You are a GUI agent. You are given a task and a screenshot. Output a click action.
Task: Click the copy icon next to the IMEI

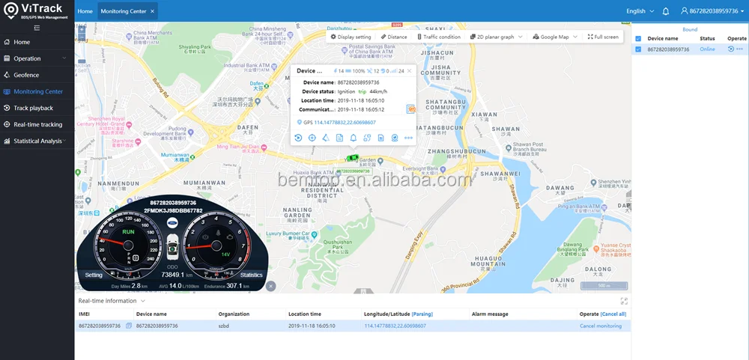point(129,326)
